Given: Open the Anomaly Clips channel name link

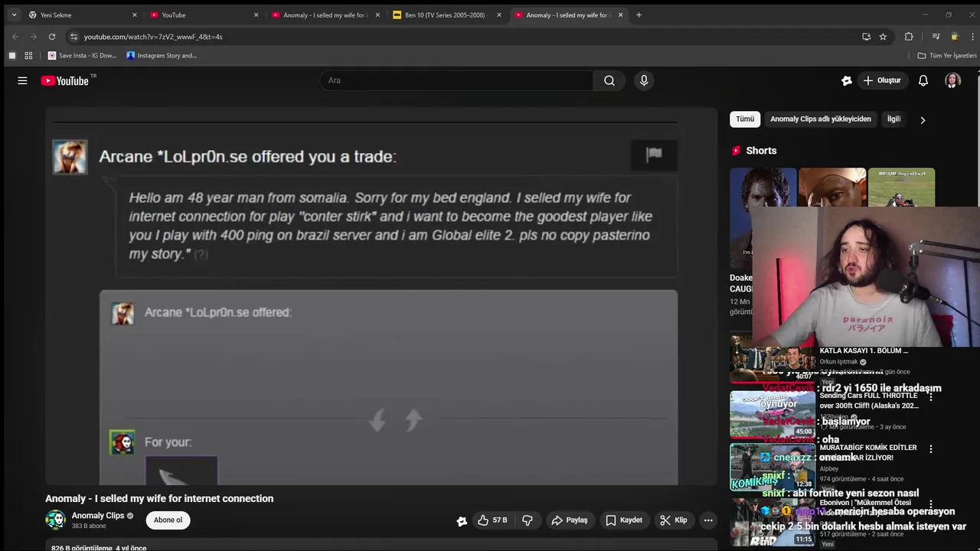Looking at the screenshot, I should 98,516.
